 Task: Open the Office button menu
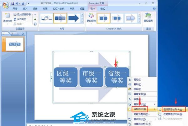6,5
